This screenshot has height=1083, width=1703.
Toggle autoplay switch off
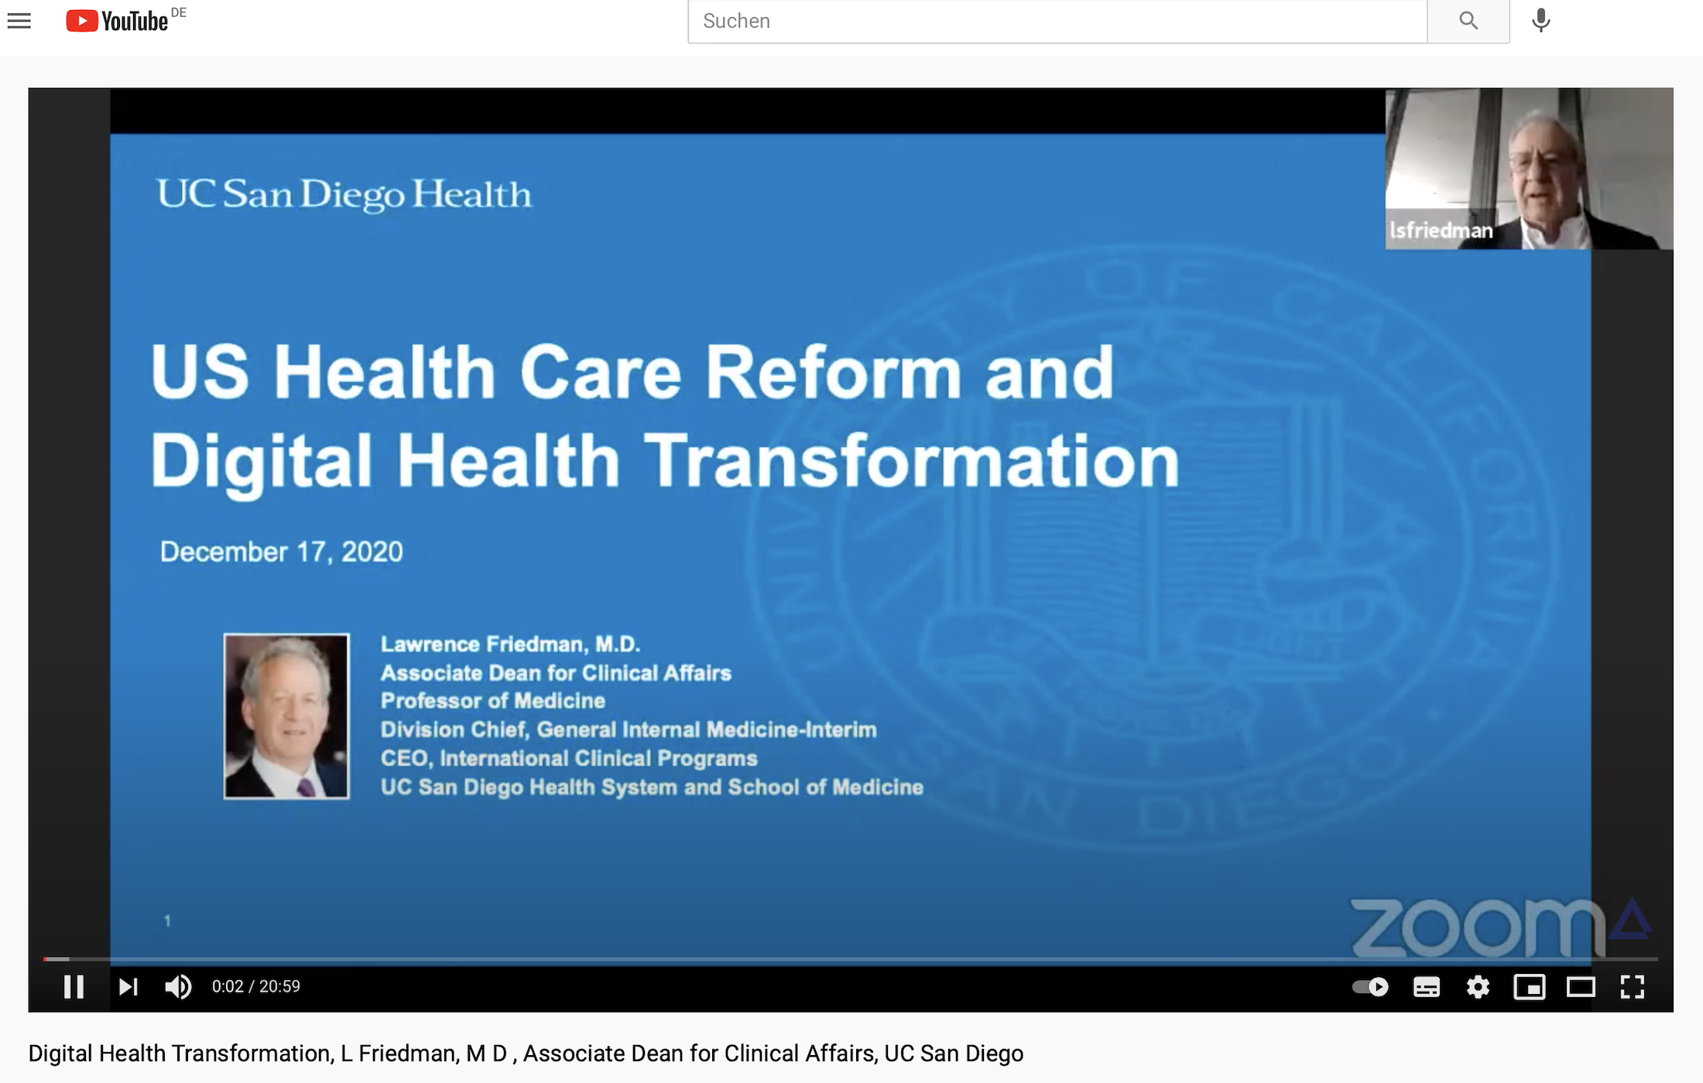click(x=1370, y=987)
